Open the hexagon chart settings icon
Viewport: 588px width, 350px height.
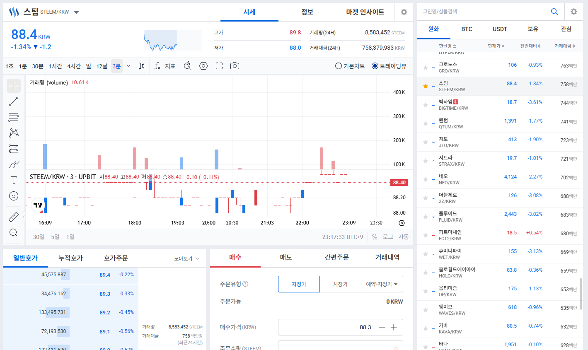click(203, 66)
